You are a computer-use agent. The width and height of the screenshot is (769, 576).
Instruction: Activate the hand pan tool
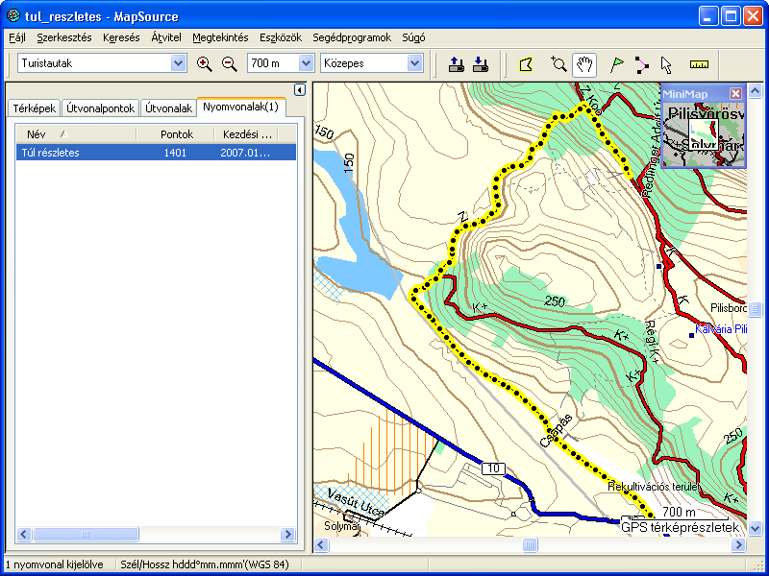(584, 64)
